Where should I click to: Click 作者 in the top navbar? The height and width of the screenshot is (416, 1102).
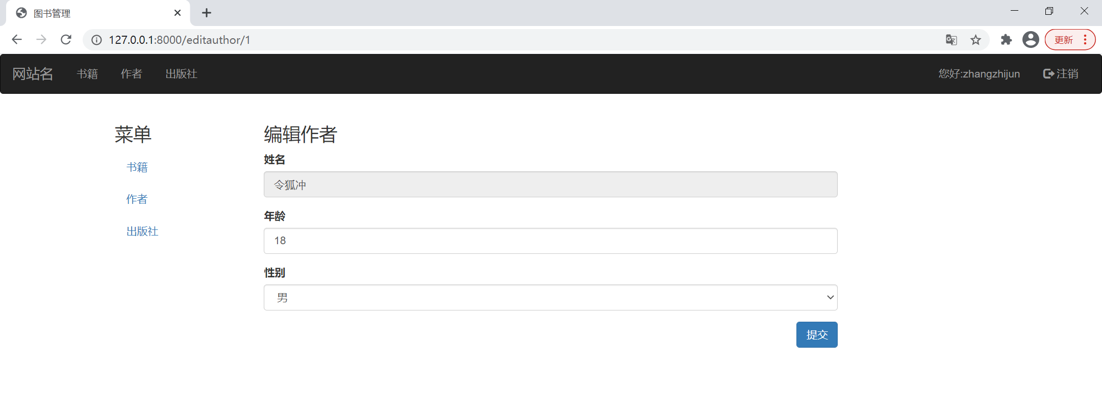pos(131,74)
